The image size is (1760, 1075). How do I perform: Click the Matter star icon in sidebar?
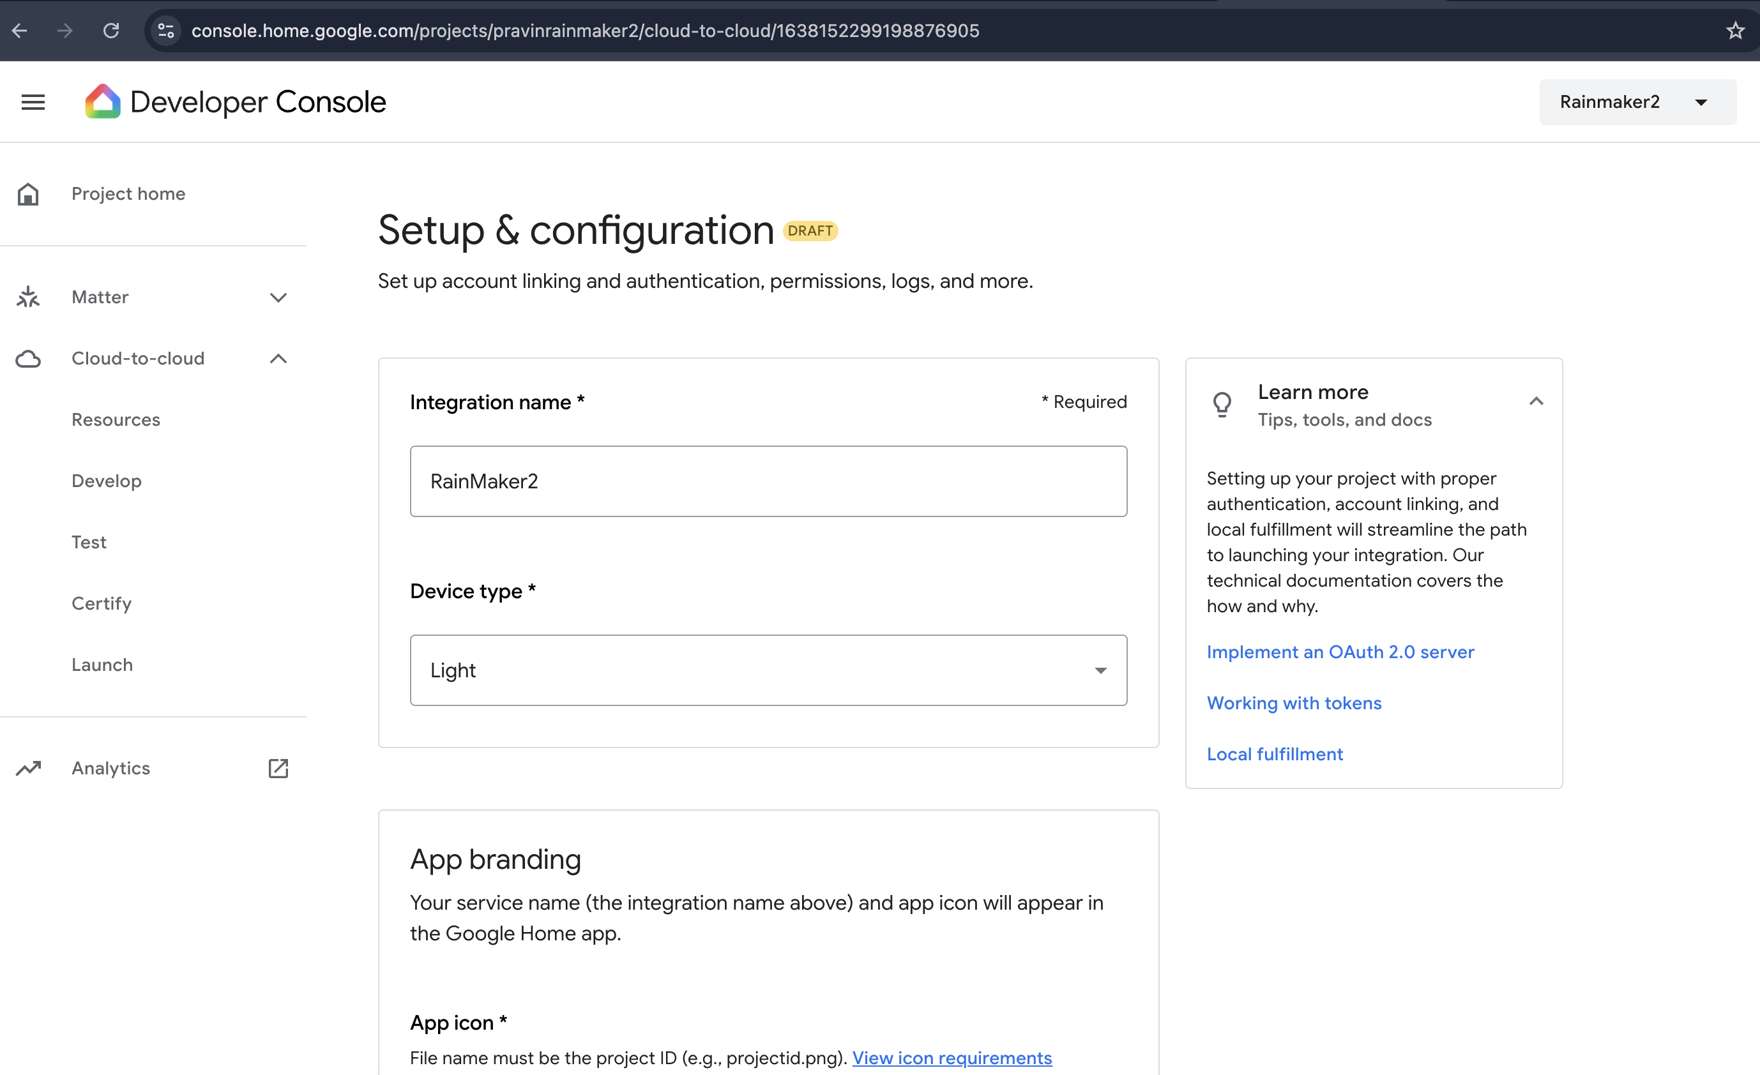(28, 297)
